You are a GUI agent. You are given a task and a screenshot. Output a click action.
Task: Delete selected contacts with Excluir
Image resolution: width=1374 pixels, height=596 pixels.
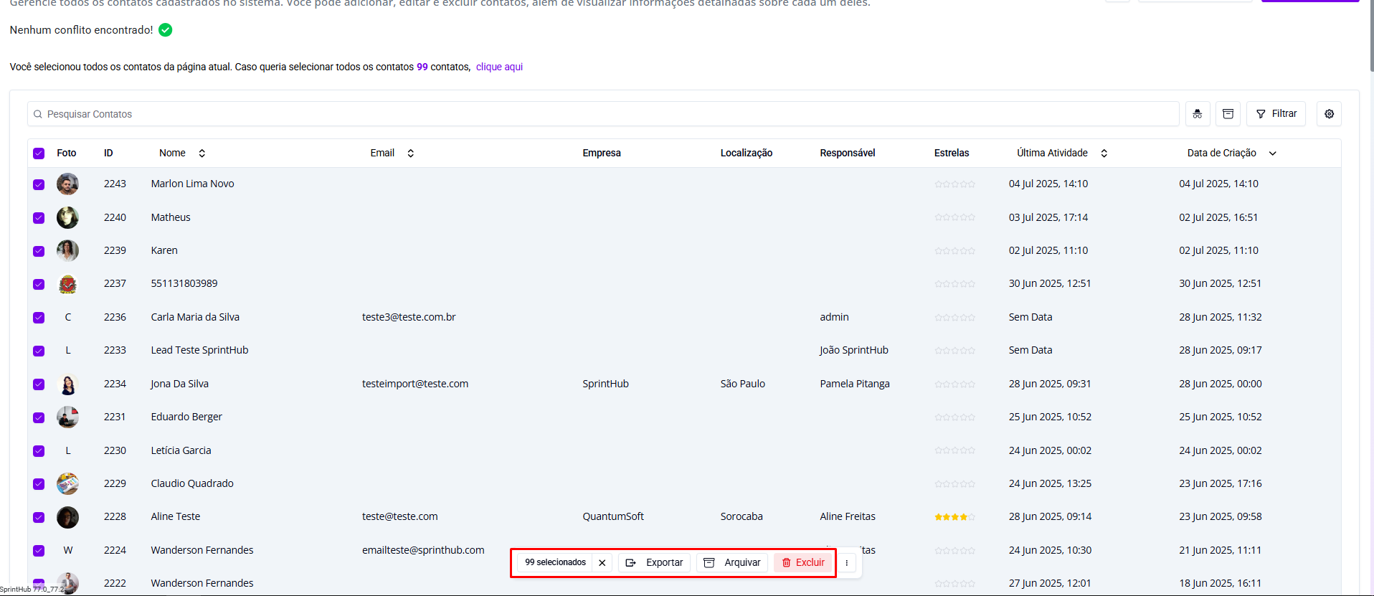tap(803, 563)
